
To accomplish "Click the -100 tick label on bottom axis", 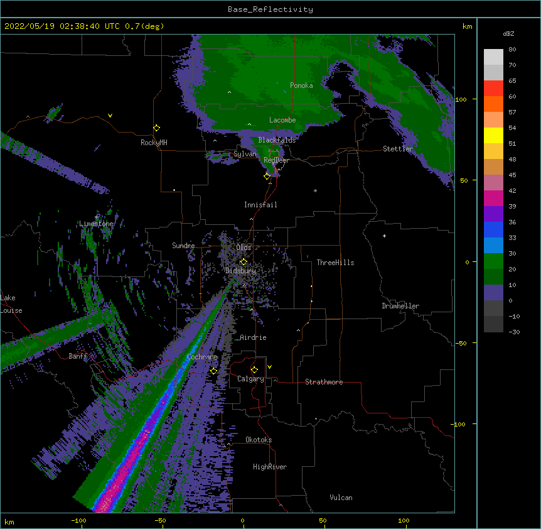I will (78, 520).
